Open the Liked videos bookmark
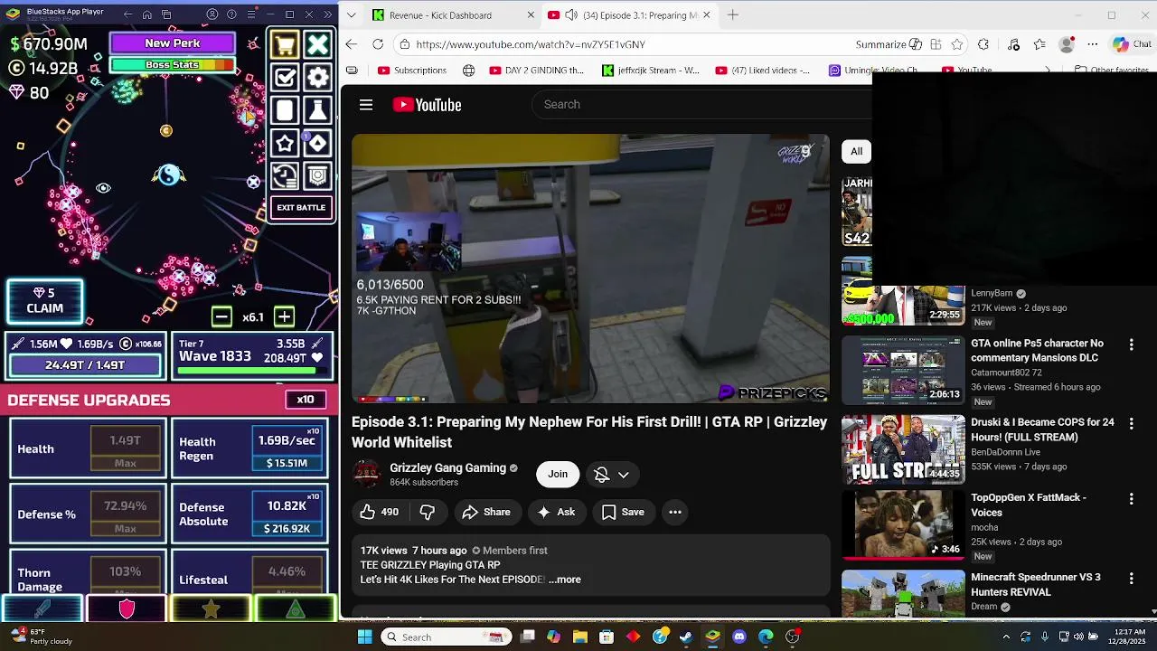 point(763,71)
